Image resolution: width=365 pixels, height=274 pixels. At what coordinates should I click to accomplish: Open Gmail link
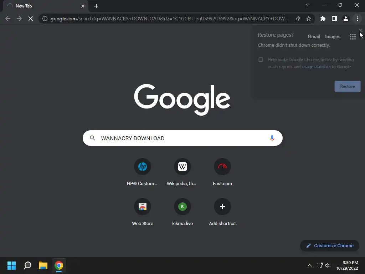(x=314, y=37)
